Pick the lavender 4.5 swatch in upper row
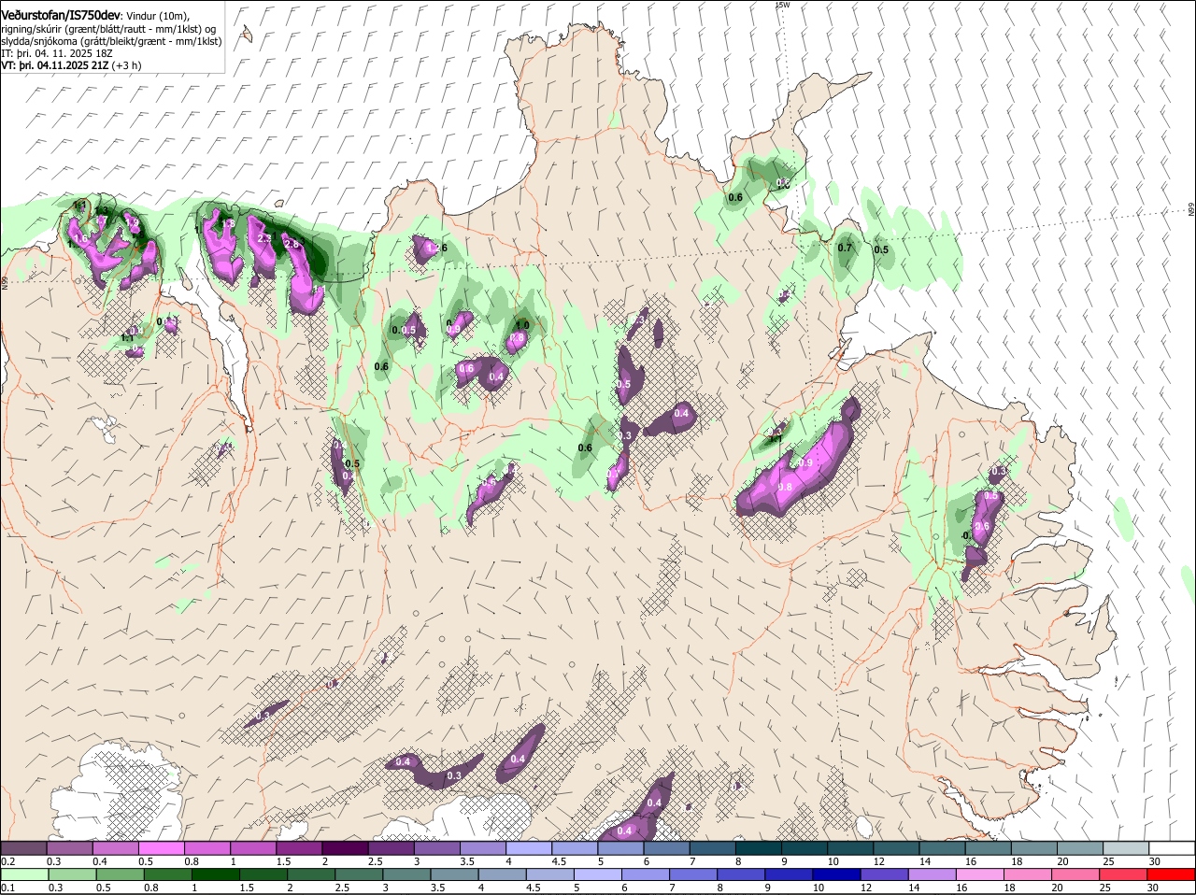Image resolution: width=1196 pixels, height=895 pixels. pyautogui.click(x=575, y=848)
